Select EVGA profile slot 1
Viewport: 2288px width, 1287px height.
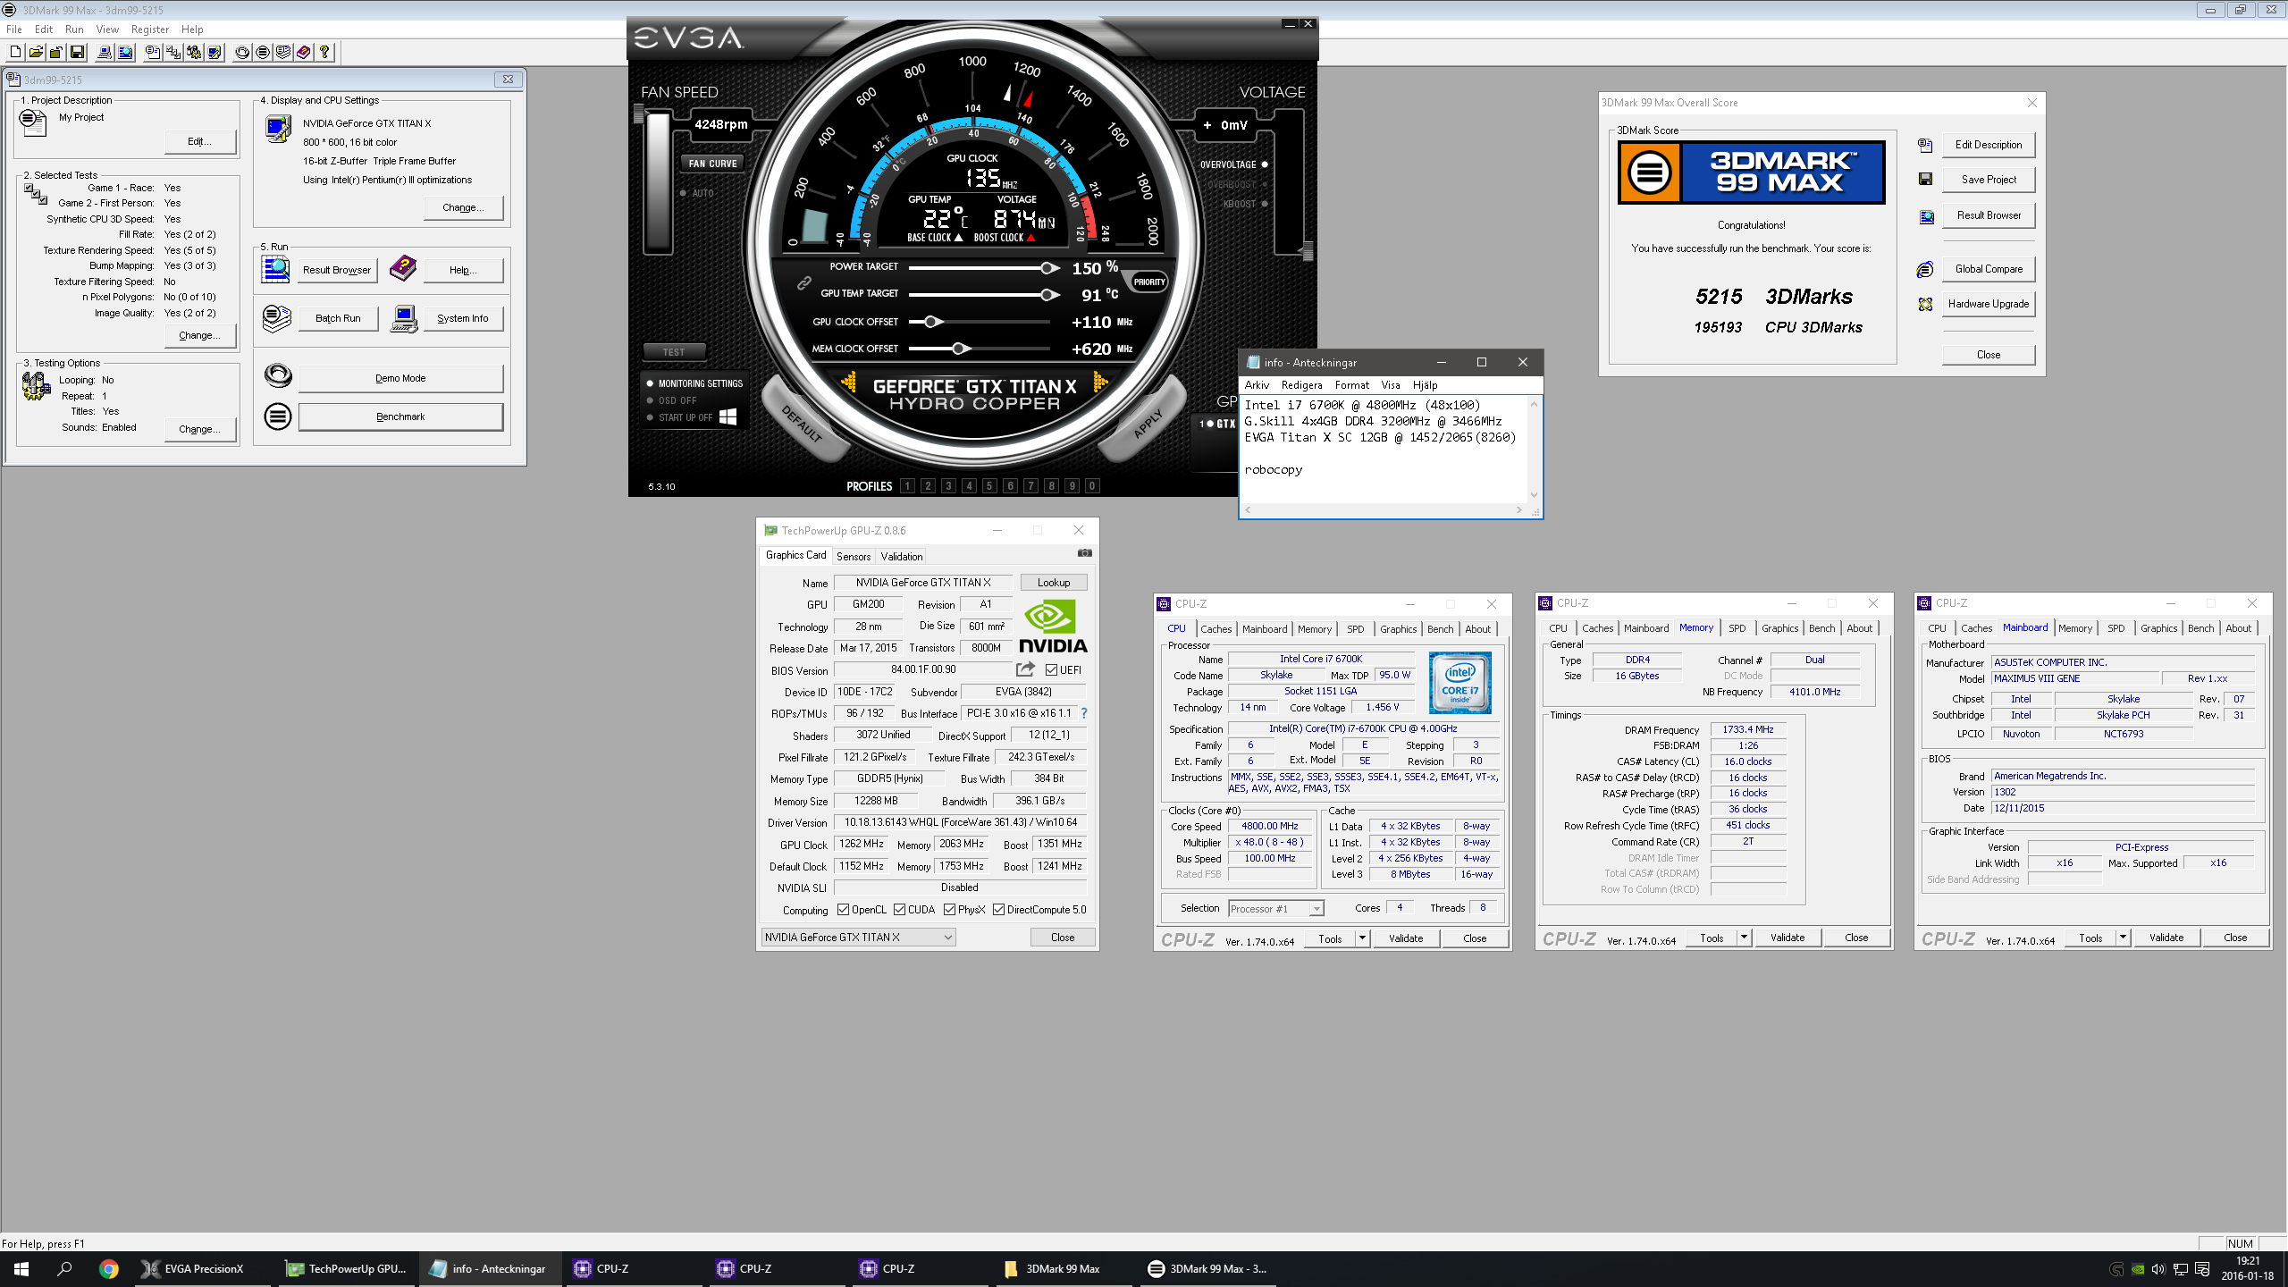click(907, 486)
